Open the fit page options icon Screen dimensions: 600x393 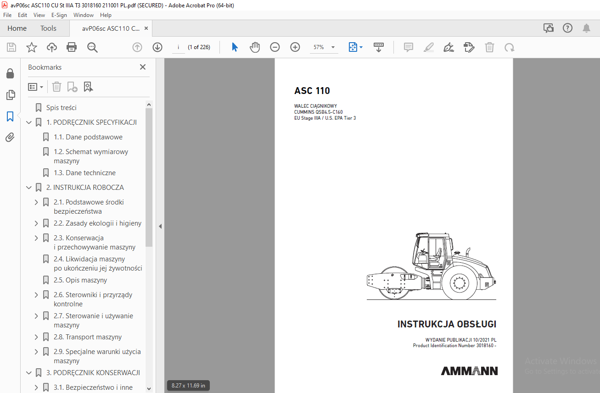point(355,47)
